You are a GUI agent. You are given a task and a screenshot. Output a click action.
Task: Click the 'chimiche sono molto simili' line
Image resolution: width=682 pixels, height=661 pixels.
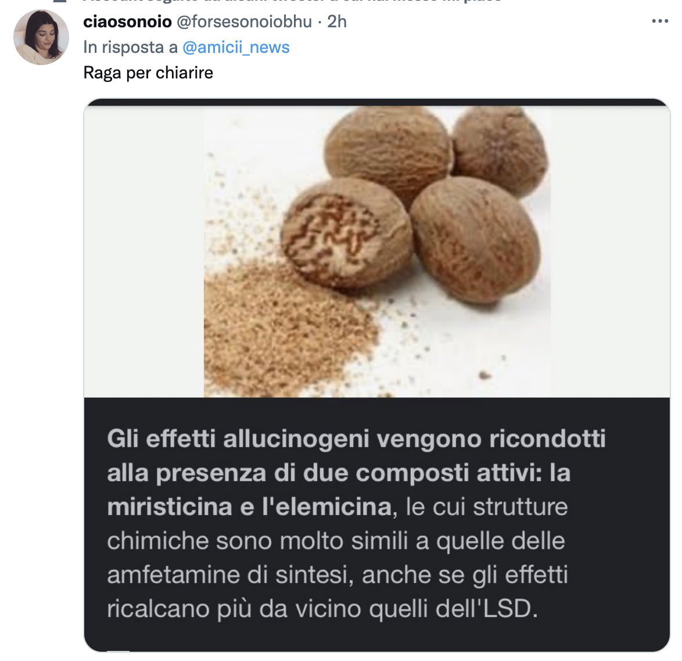tap(257, 541)
